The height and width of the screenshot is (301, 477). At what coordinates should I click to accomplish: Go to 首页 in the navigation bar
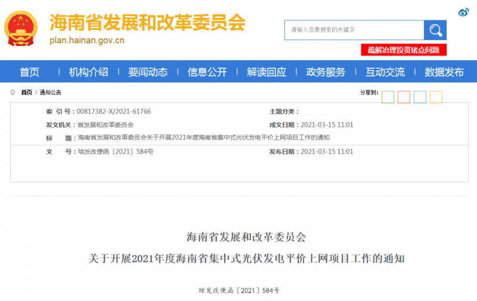tap(29, 72)
